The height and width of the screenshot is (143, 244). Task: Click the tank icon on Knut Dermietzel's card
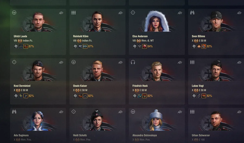tap(61, 62)
